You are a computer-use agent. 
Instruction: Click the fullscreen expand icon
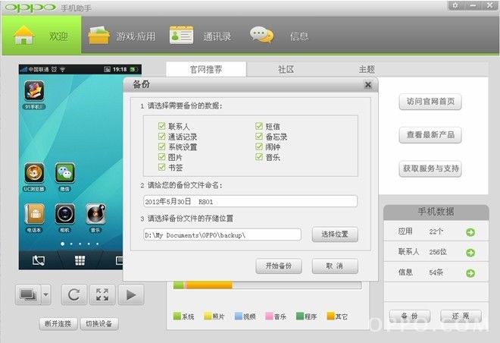point(102,294)
